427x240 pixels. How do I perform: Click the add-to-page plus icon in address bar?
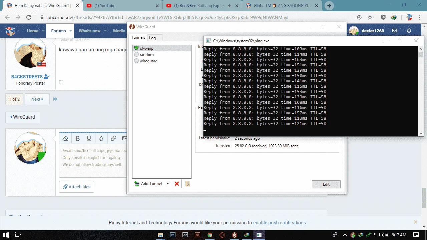(359, 18)
